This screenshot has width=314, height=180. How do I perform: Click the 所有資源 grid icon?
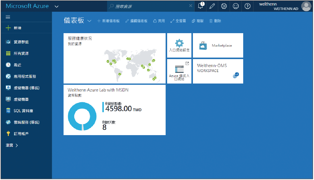(x=8, y=53)
